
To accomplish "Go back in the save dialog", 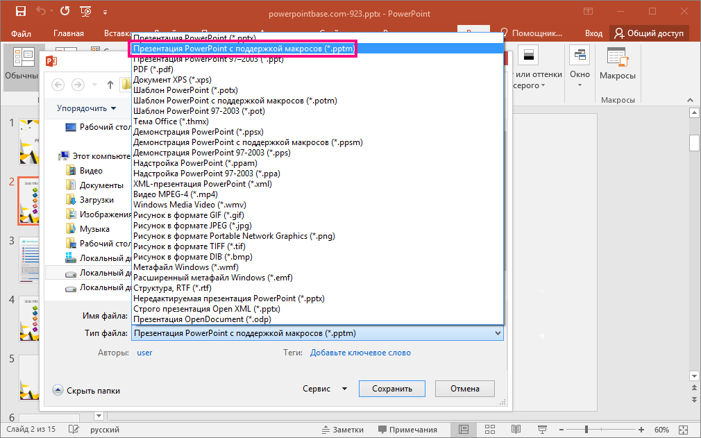I will click(58, 85).
